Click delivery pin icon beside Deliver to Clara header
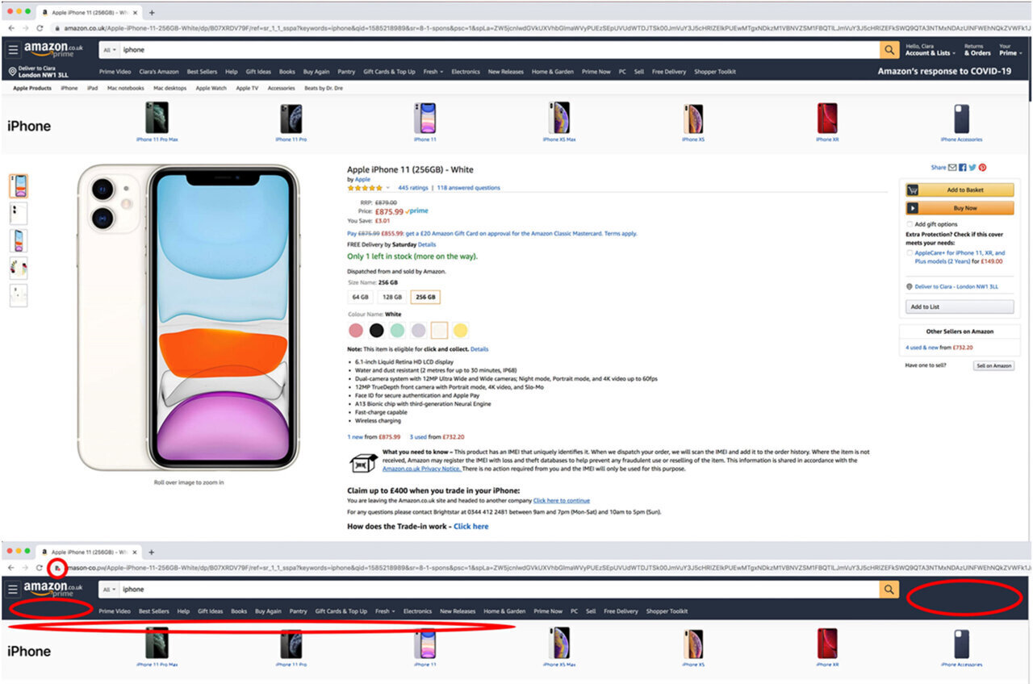This screenshot has width=1033, height=684. pos(12,72)
